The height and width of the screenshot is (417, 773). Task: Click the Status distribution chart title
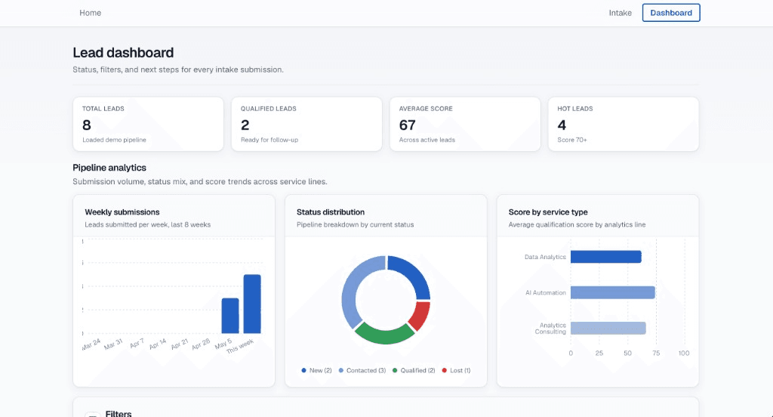coord(331,212)
